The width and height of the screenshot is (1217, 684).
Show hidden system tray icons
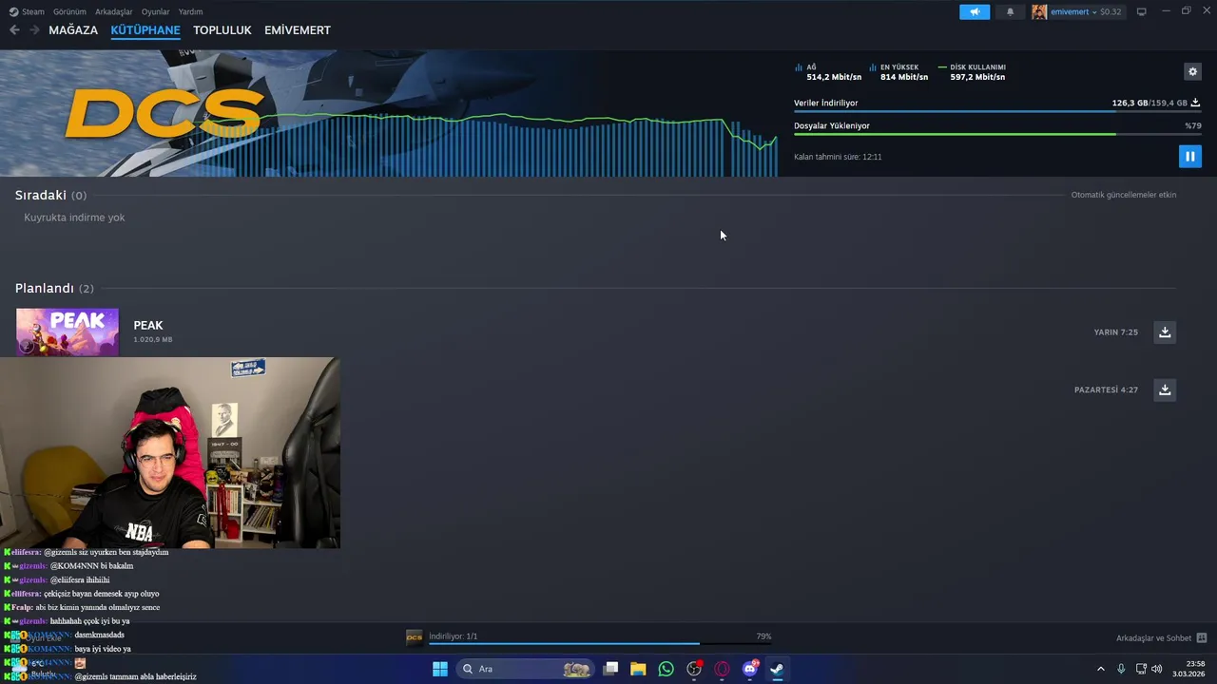pyautogui.click(x=1101, y=669)
